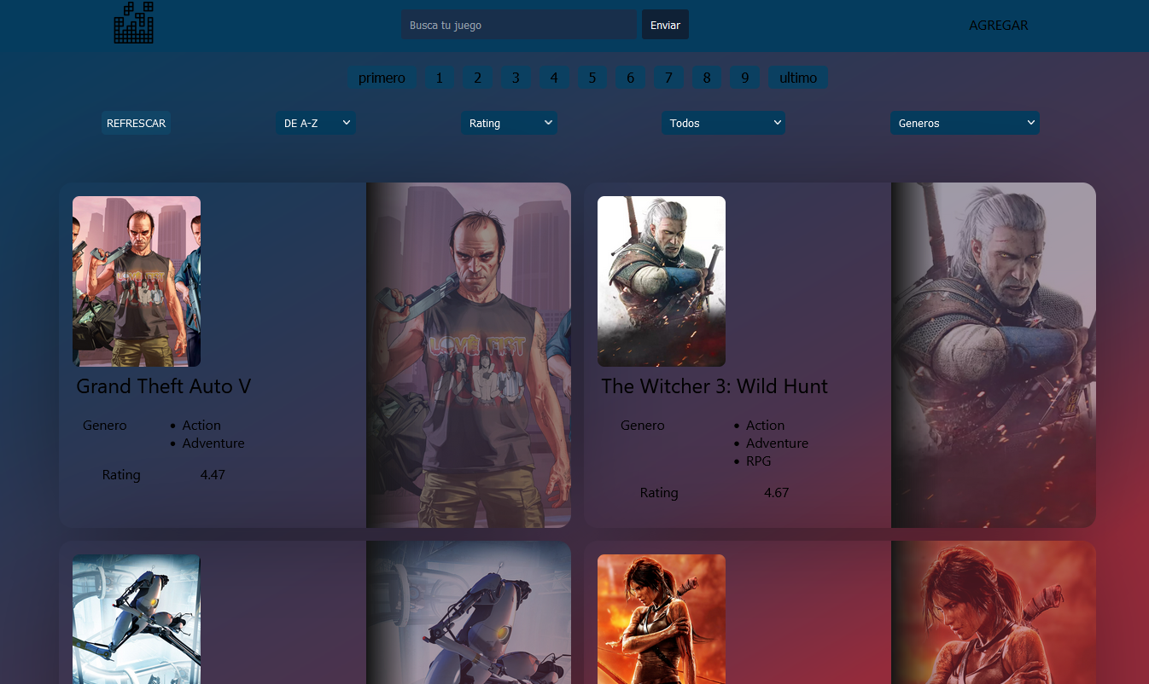Go to page 8
Image resolution: width=1149 pixels, height=684 pixels.
click(707, 78)
